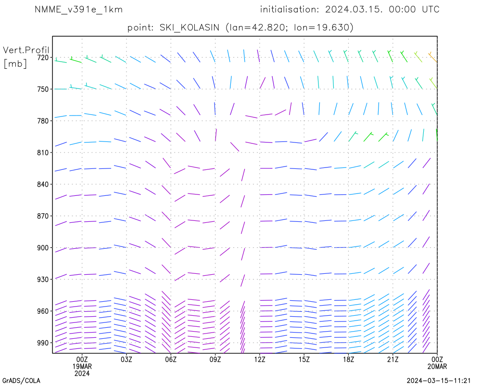Click the 15Z time axis label
The image size is (481, 385).
[304, 359]
